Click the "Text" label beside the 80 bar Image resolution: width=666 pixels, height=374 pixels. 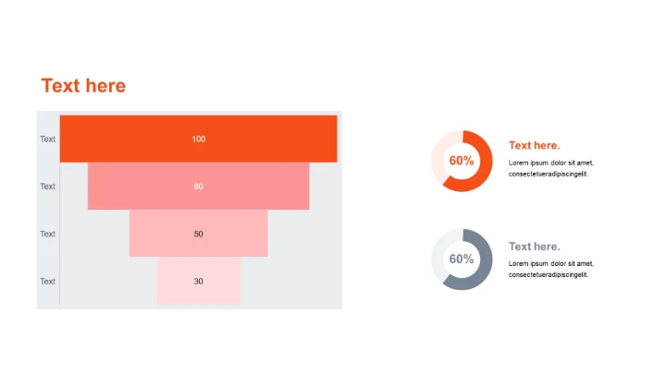(x=47, y=187)
